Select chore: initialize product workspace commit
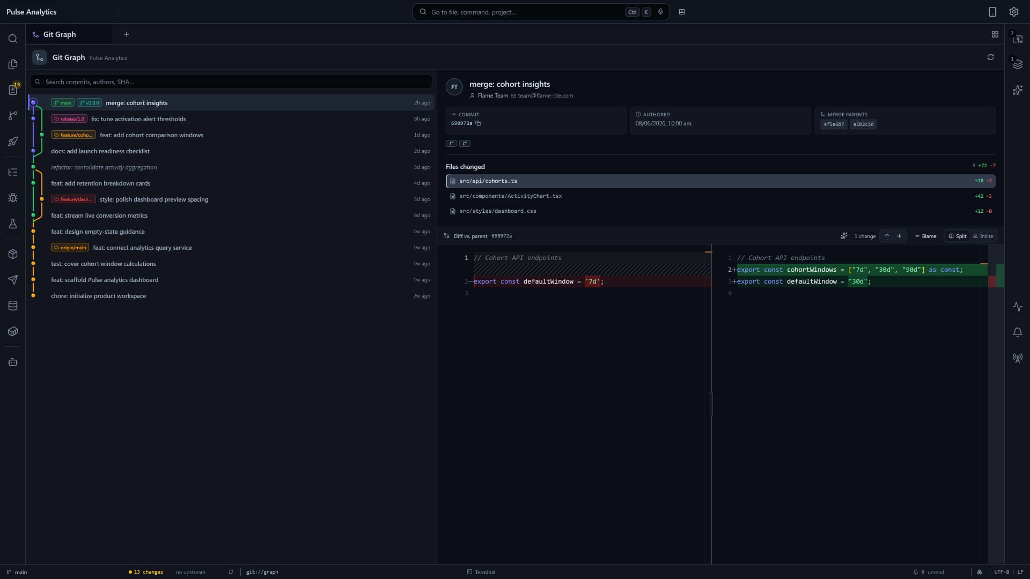 tap(231, 295)
